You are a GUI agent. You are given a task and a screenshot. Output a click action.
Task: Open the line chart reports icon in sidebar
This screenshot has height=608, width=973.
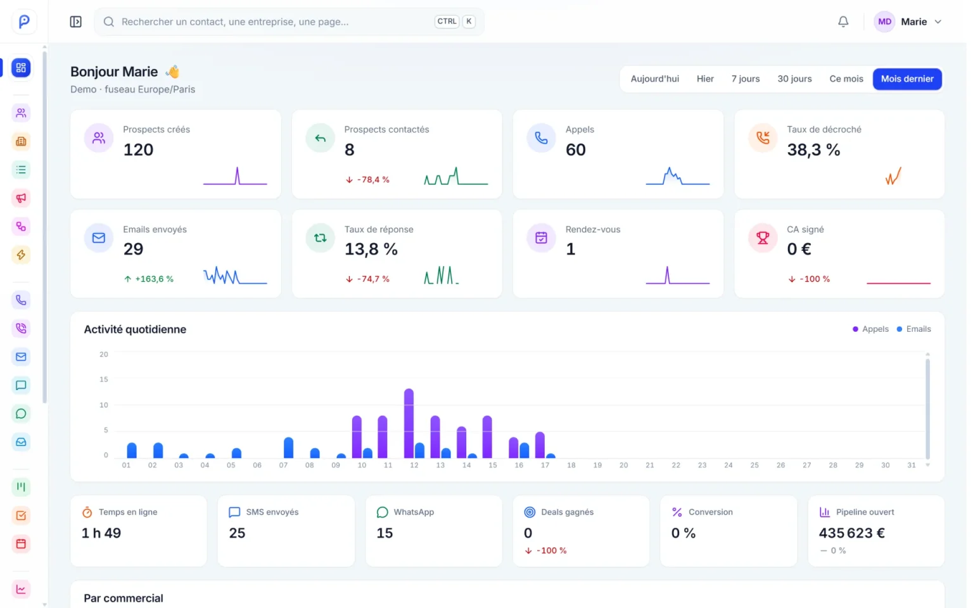point(21,589)
